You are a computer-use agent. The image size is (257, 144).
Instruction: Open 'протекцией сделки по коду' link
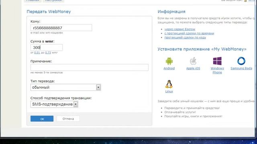coord(185,37)
